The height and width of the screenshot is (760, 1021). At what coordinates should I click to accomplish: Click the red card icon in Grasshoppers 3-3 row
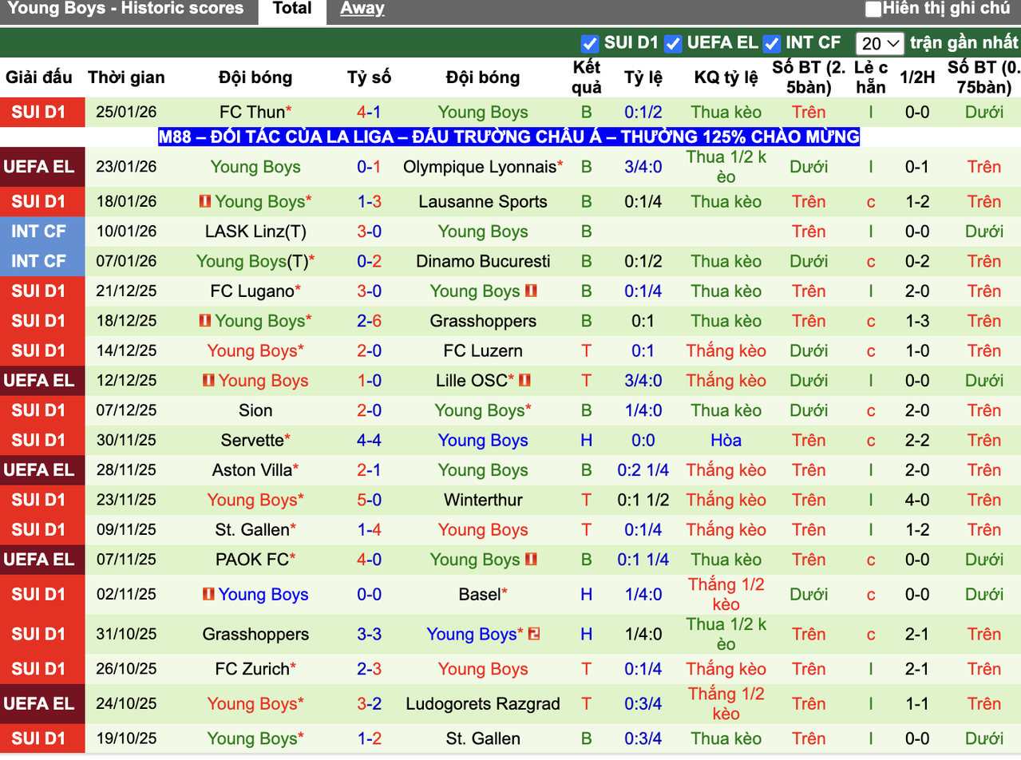coord(534,634)
